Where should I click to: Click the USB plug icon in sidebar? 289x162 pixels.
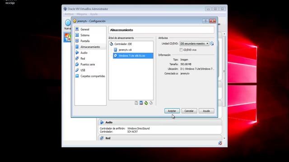pyautogui.click(x=77, y=70)
